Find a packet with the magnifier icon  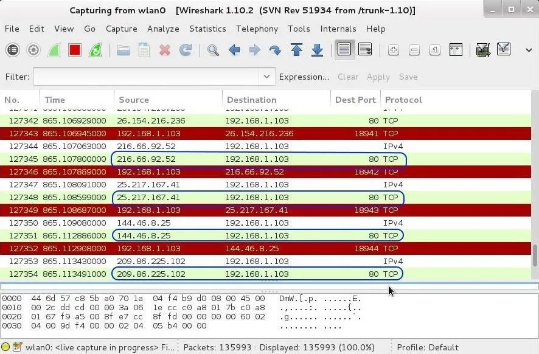click(213, 50)
